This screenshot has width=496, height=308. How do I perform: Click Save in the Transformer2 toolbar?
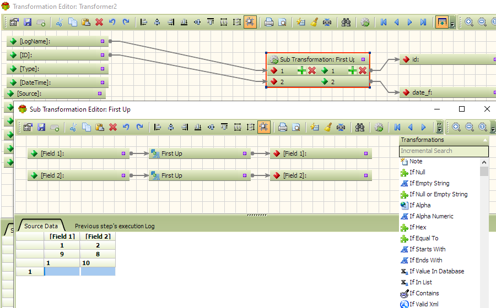pyautogui.click(x=28, y=22)
